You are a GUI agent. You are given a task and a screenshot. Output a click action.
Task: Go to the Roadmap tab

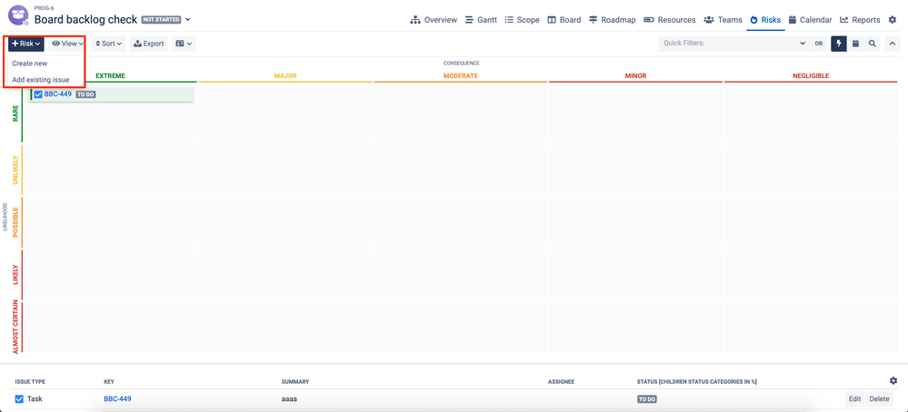coord(612,20)
